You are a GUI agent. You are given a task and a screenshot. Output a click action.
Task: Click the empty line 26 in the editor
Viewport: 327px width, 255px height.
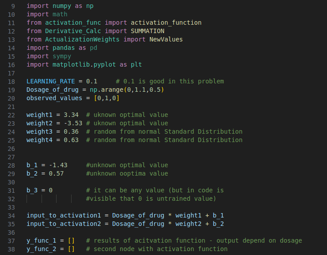click(133, 149)
